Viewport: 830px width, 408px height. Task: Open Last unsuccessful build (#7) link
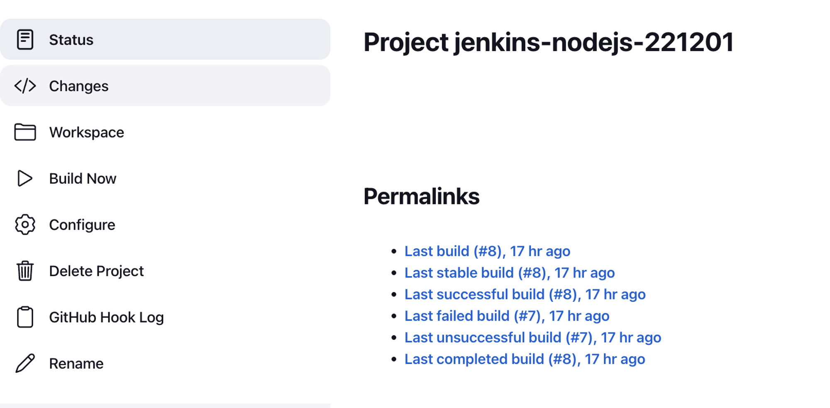[533, 337]
